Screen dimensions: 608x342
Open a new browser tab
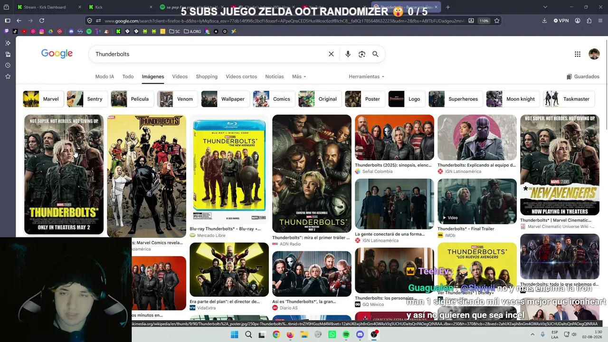(x=448, y=7)
